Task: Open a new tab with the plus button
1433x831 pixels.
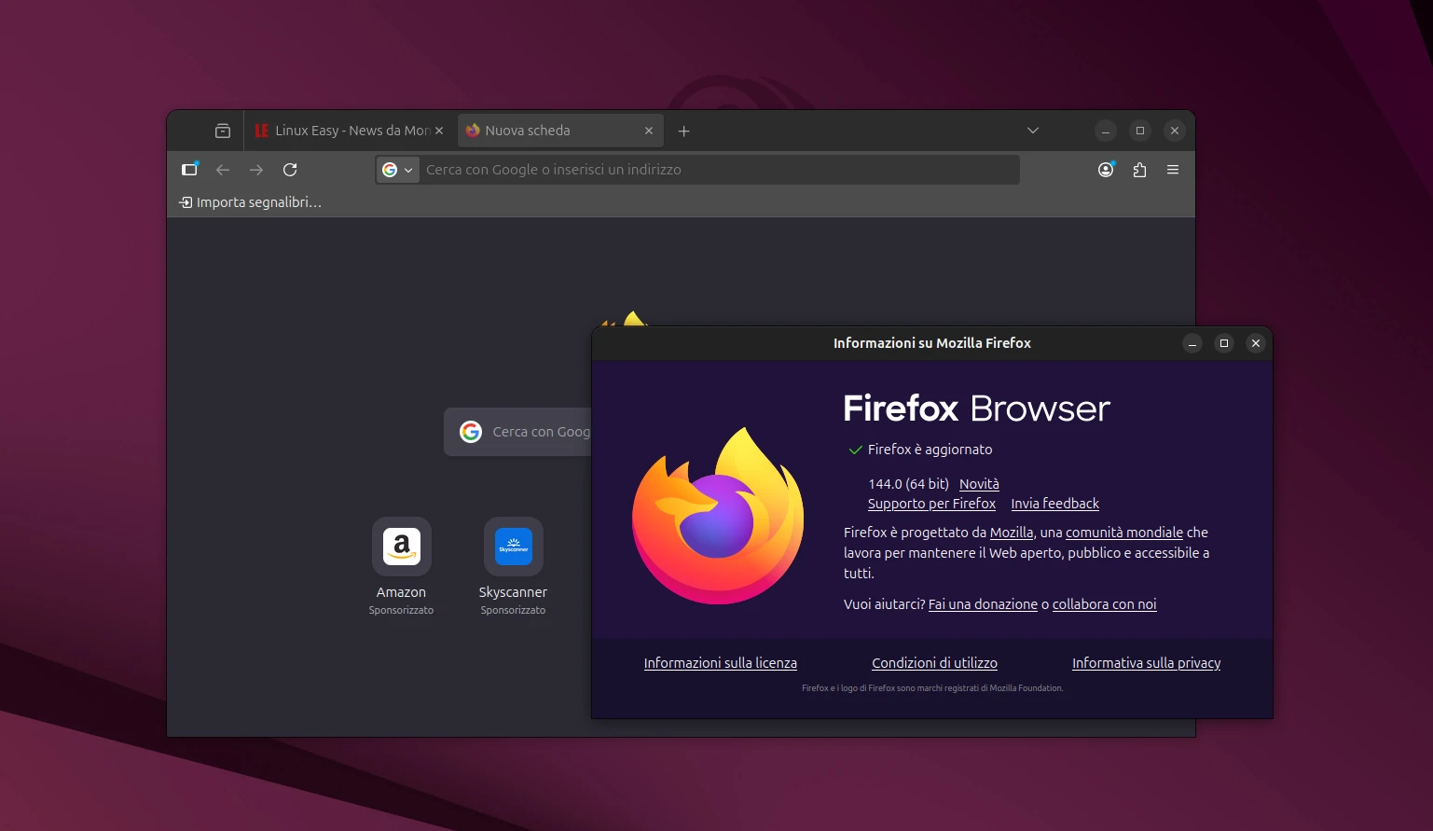Action: coord(683,131)
